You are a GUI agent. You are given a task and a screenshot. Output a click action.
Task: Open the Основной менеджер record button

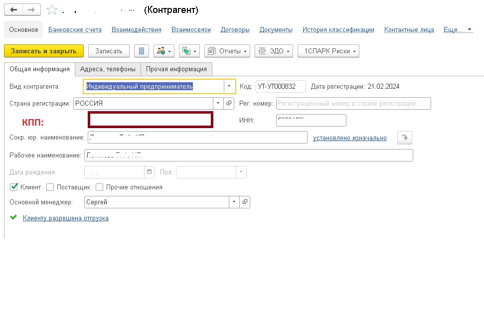(x=245, y=202)
